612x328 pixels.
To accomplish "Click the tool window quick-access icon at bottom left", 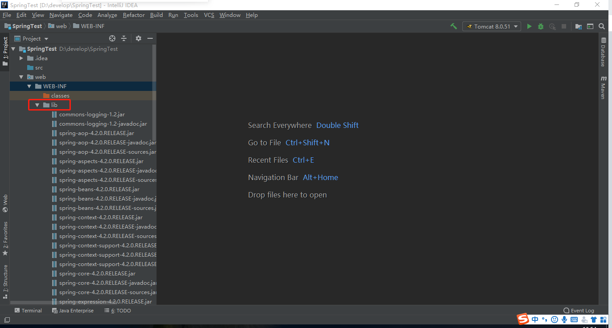I will [x=7, y=320].
